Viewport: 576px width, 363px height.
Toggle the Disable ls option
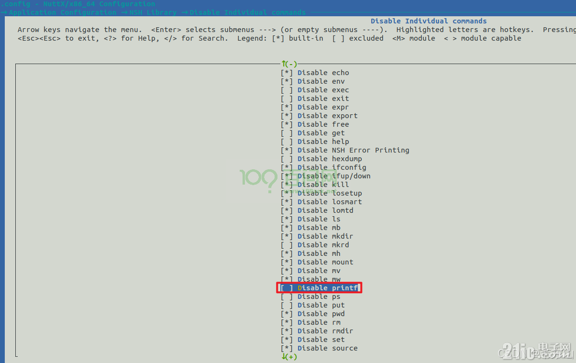tap(310, 219)
